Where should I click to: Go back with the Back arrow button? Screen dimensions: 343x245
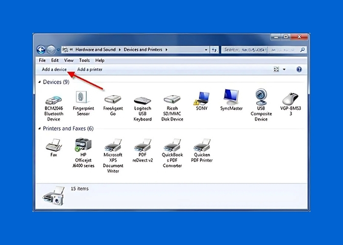(x=41, y=49)
